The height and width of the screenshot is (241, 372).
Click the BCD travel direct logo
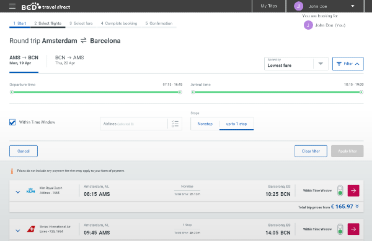click(x=46, y=6)
